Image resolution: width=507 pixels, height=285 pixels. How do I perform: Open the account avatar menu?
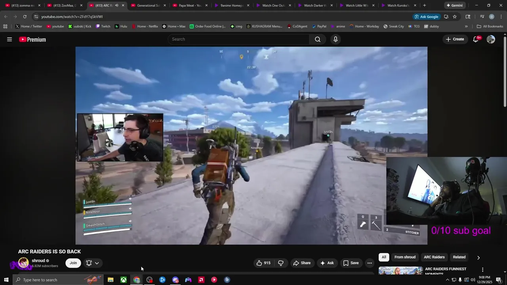point(491,39)
